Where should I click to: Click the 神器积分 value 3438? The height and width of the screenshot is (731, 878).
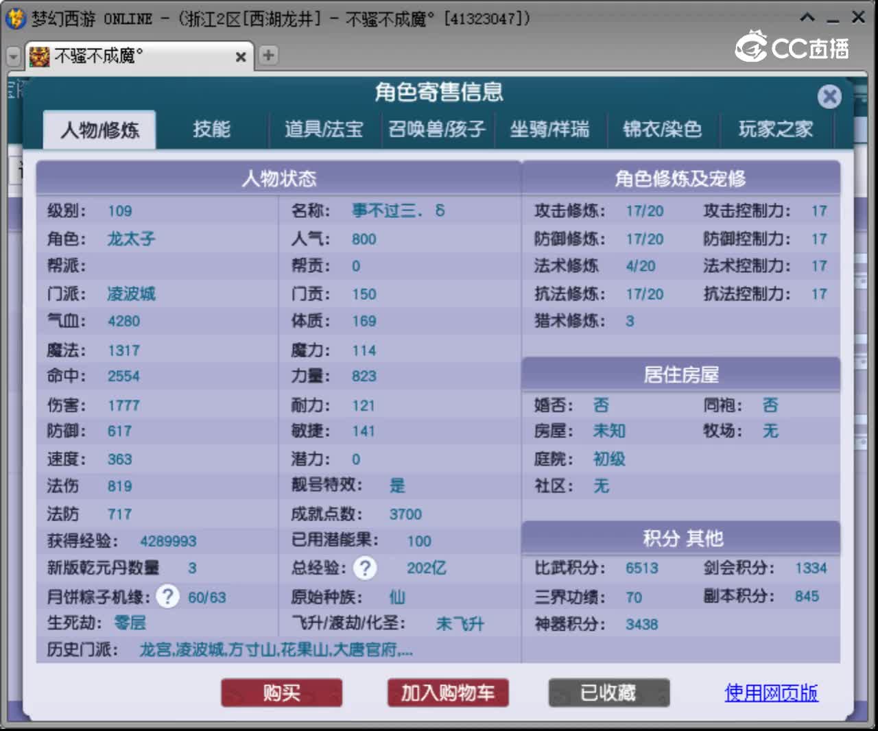tap(642, 625)
